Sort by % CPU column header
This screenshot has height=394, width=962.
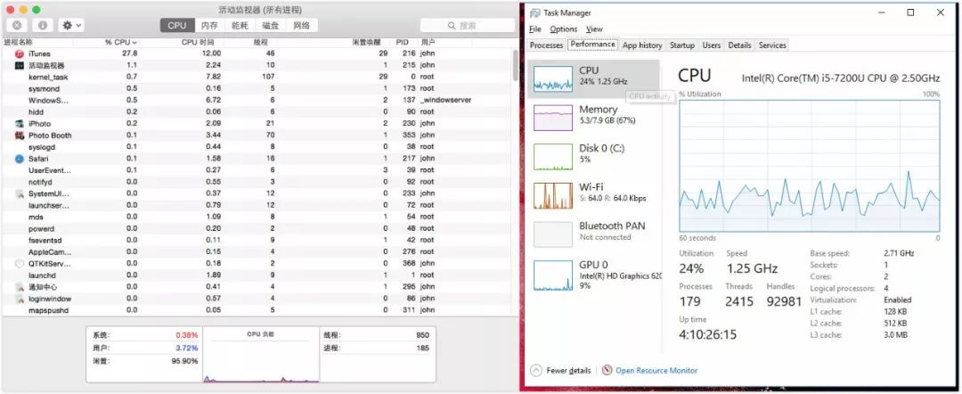click(120, 43)
